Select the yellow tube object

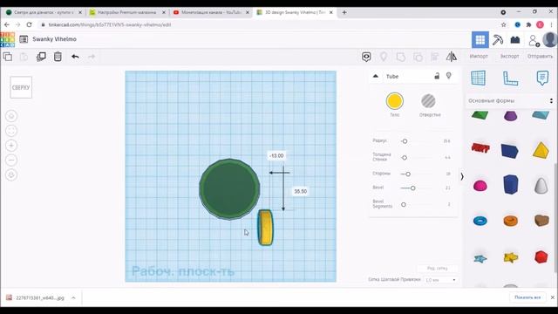pyautogui.click(x=265, y=228)
